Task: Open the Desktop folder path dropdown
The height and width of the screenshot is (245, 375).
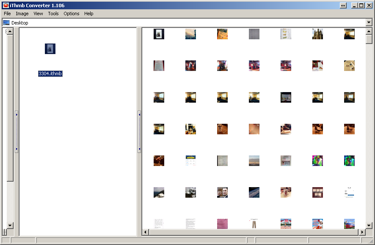Action: pyautogui.click(x=369, y=23)
